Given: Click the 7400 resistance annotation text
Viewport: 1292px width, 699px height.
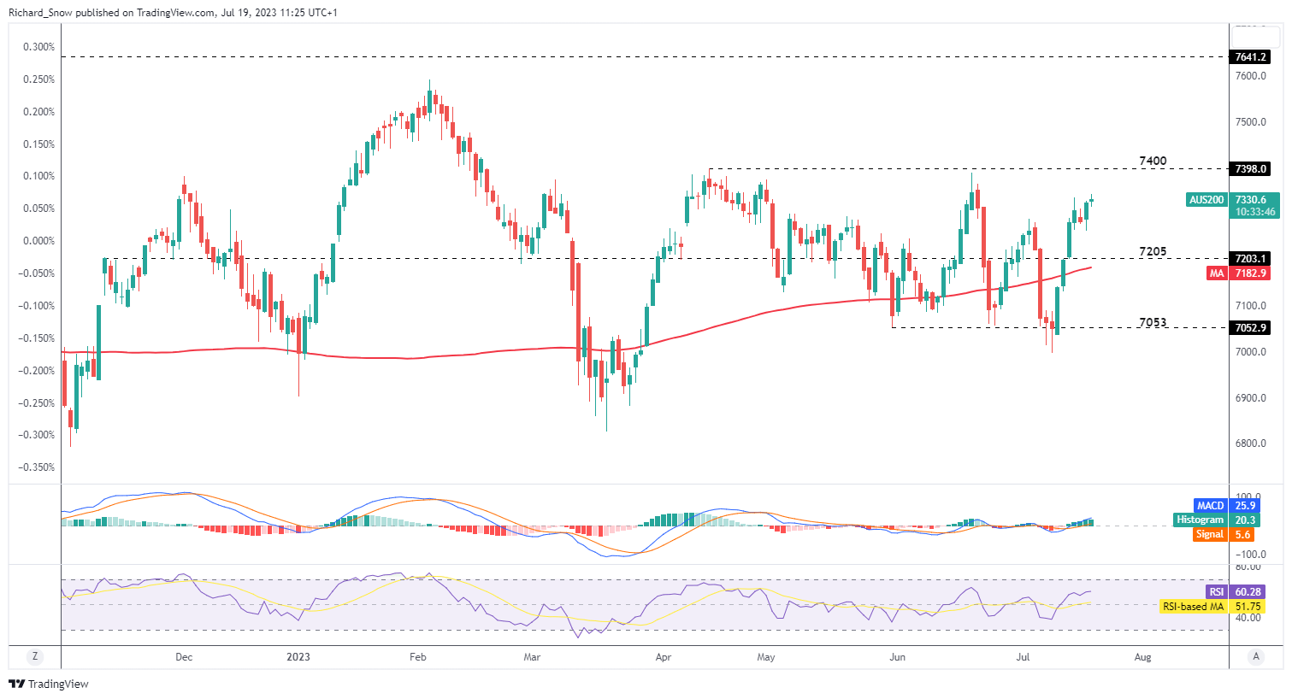Looking at the screenshot, I should (1153, 161).
